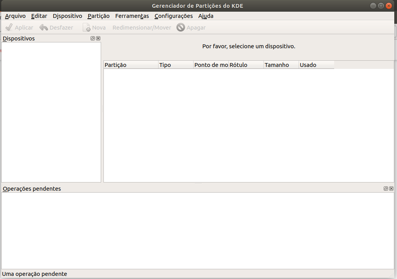
Task: Click the Apagar delete icon
Action: coord(180,27)
